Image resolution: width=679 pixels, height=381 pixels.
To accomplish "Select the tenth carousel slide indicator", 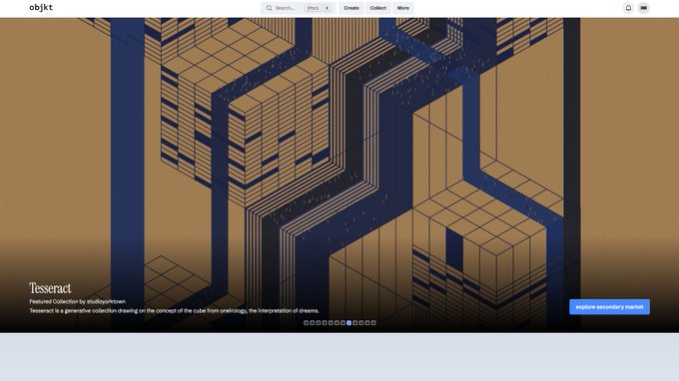I will tap(361, 322).
